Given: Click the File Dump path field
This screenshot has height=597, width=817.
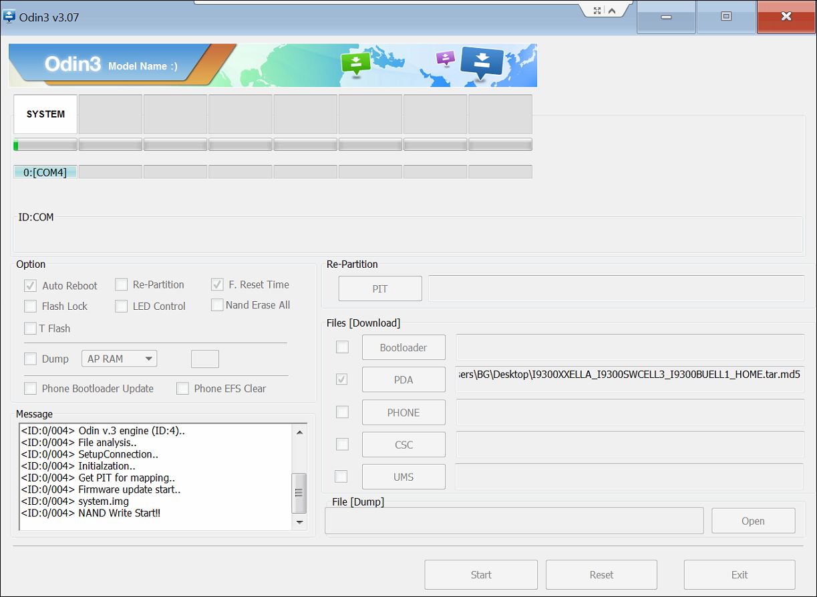Looking at the screenshot, I should click(514, 521).
